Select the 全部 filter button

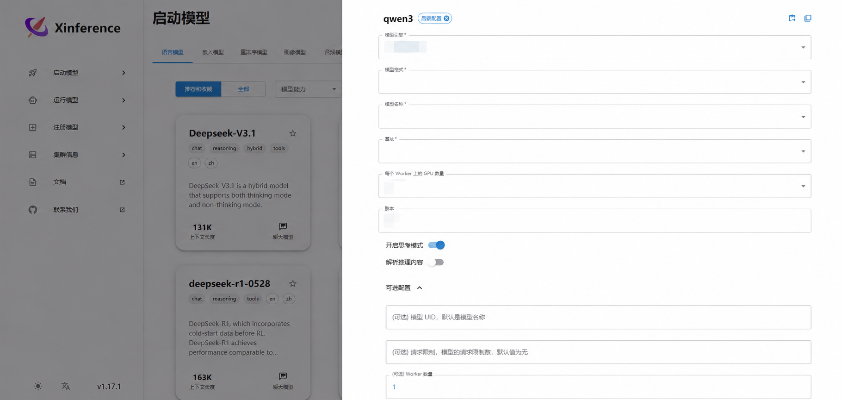click(243, 89)
